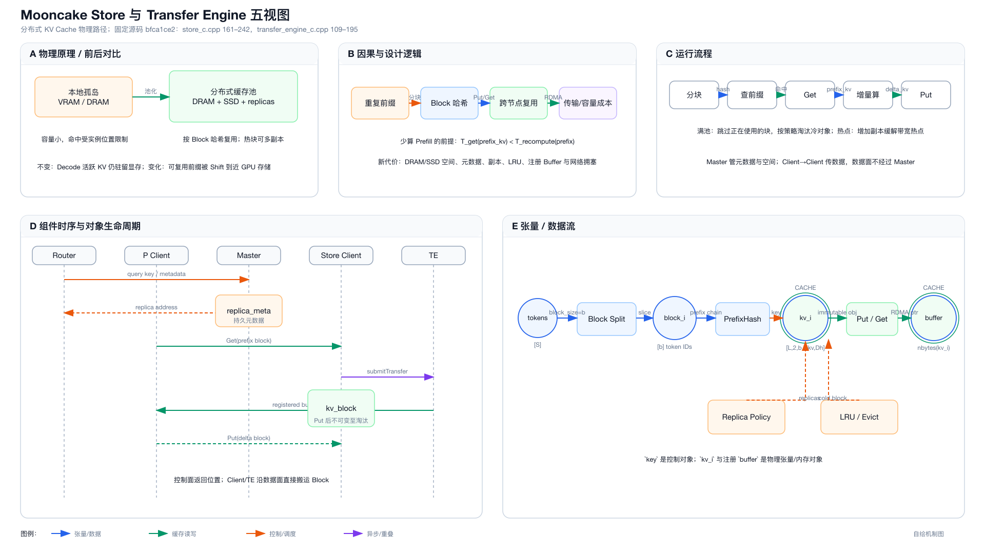985x554 pixels.
Task: Click the 满池 eviction description line
Action: (x=811, y=131)
